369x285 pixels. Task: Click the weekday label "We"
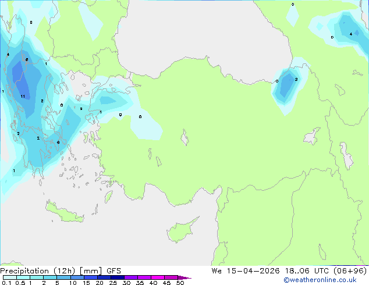[217, 271]
